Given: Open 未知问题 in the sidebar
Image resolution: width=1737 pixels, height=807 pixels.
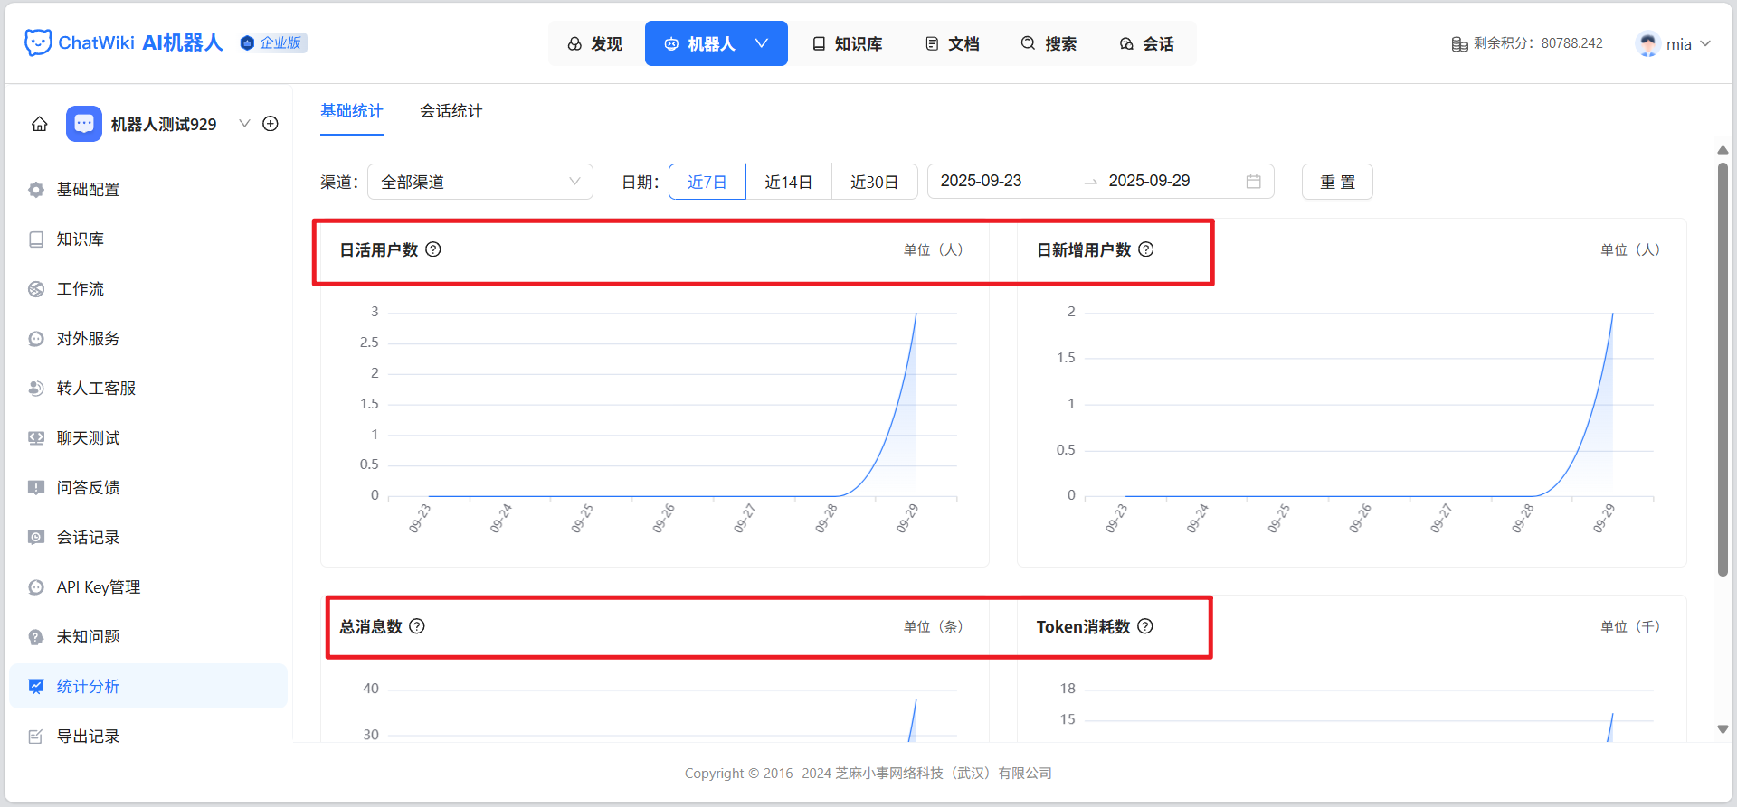Looking at the screenshot, I should point(148,637).
